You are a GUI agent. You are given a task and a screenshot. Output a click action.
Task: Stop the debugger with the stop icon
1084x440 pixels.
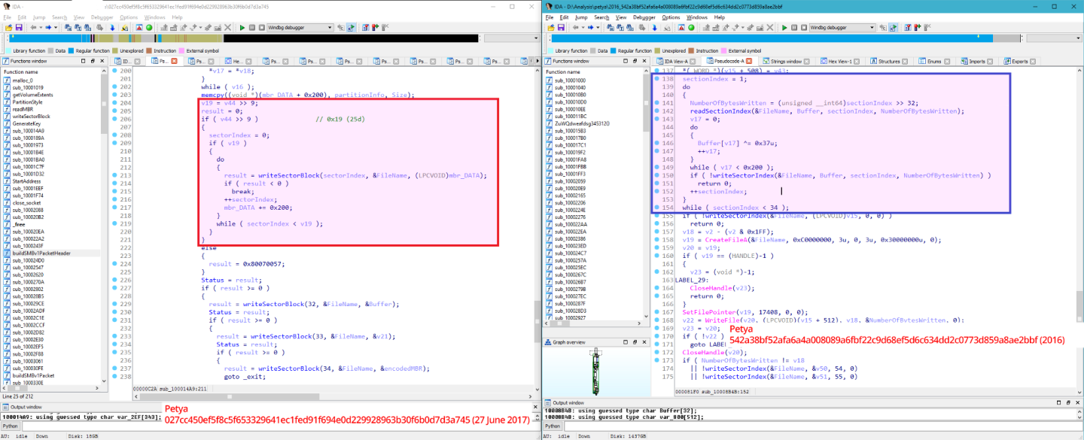tap(263, 28)
